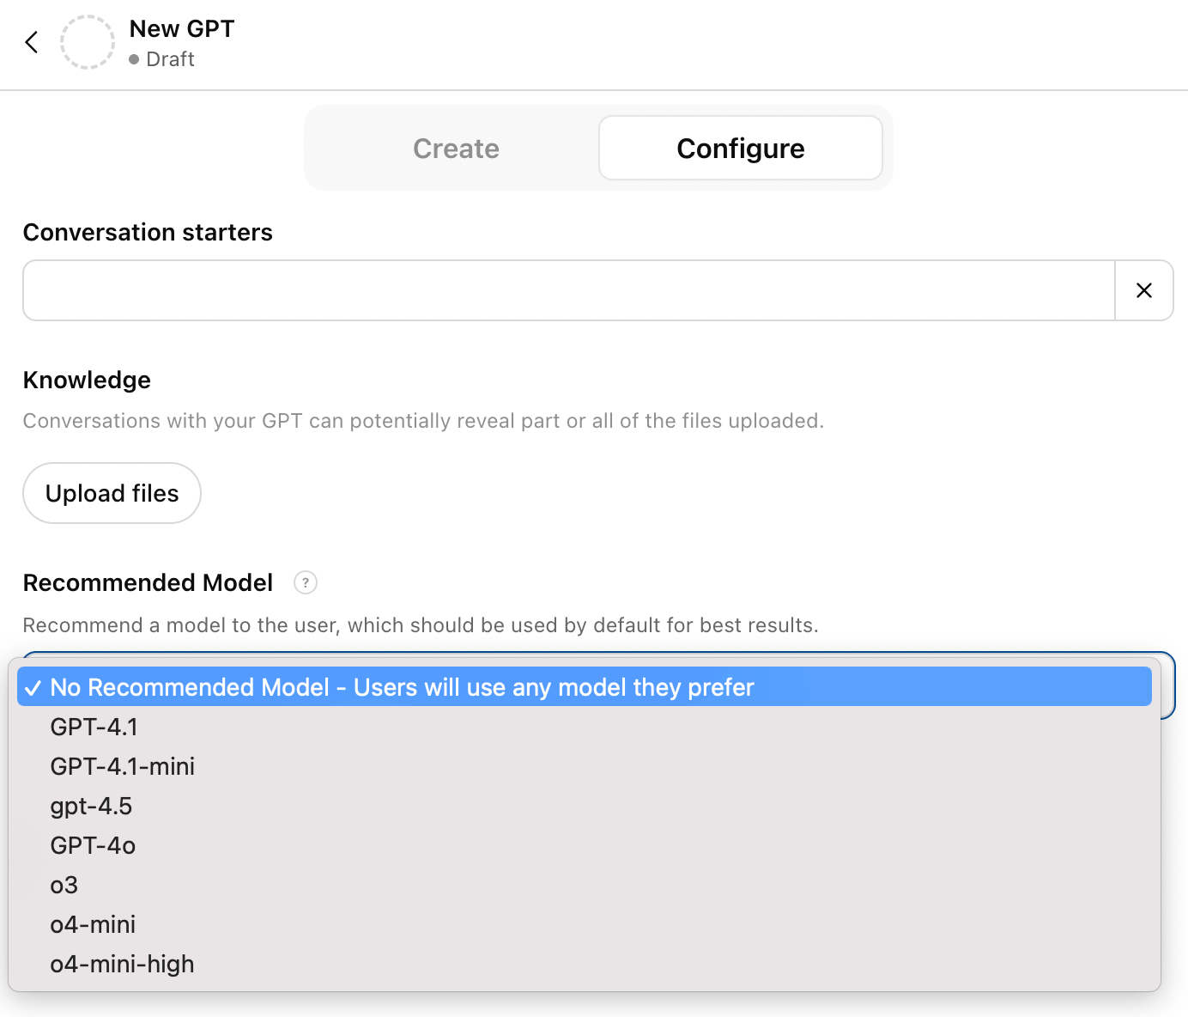This screenshot has height=1017, width=1188.
Task: Switch to the Create tab
Action: coord(456,149)
